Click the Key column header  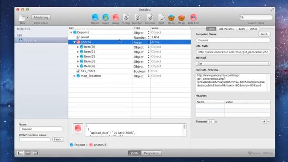point(100,28)
